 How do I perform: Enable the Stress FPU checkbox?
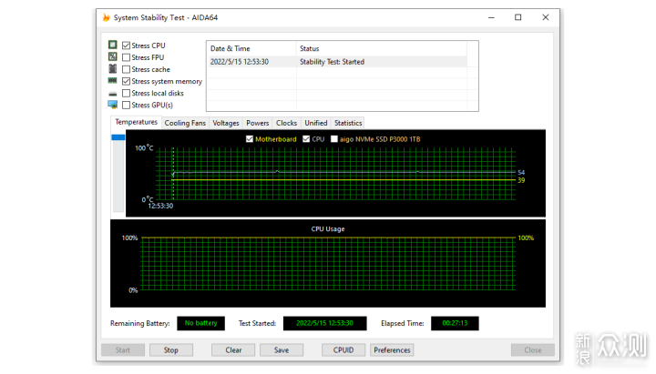[126, 57]
